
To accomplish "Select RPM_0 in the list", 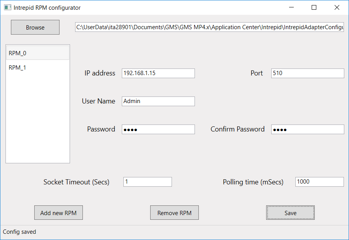I will 38,53.
